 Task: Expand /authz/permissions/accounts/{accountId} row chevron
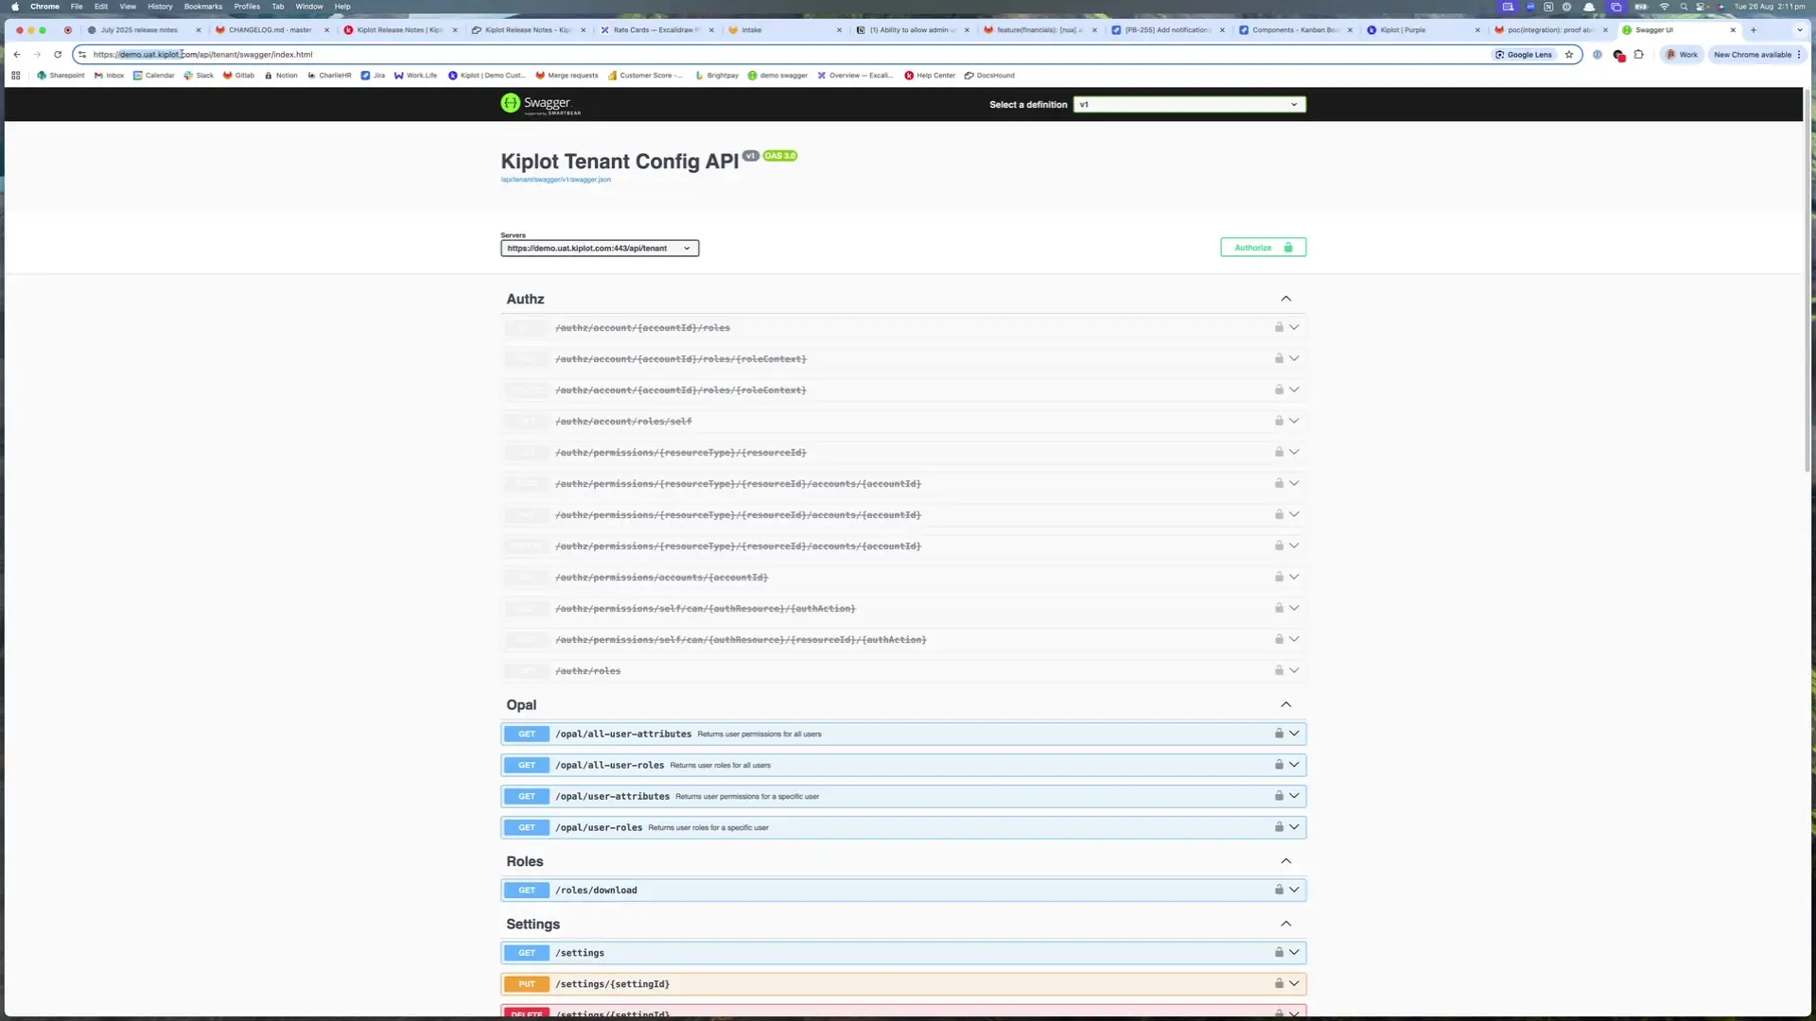pos(1294,577)
